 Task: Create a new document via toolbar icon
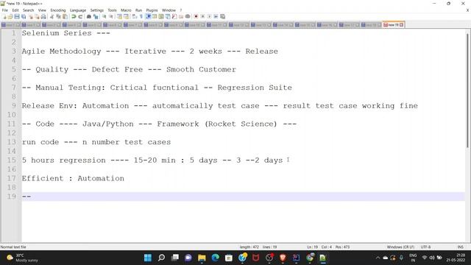(x=4, y=16)
